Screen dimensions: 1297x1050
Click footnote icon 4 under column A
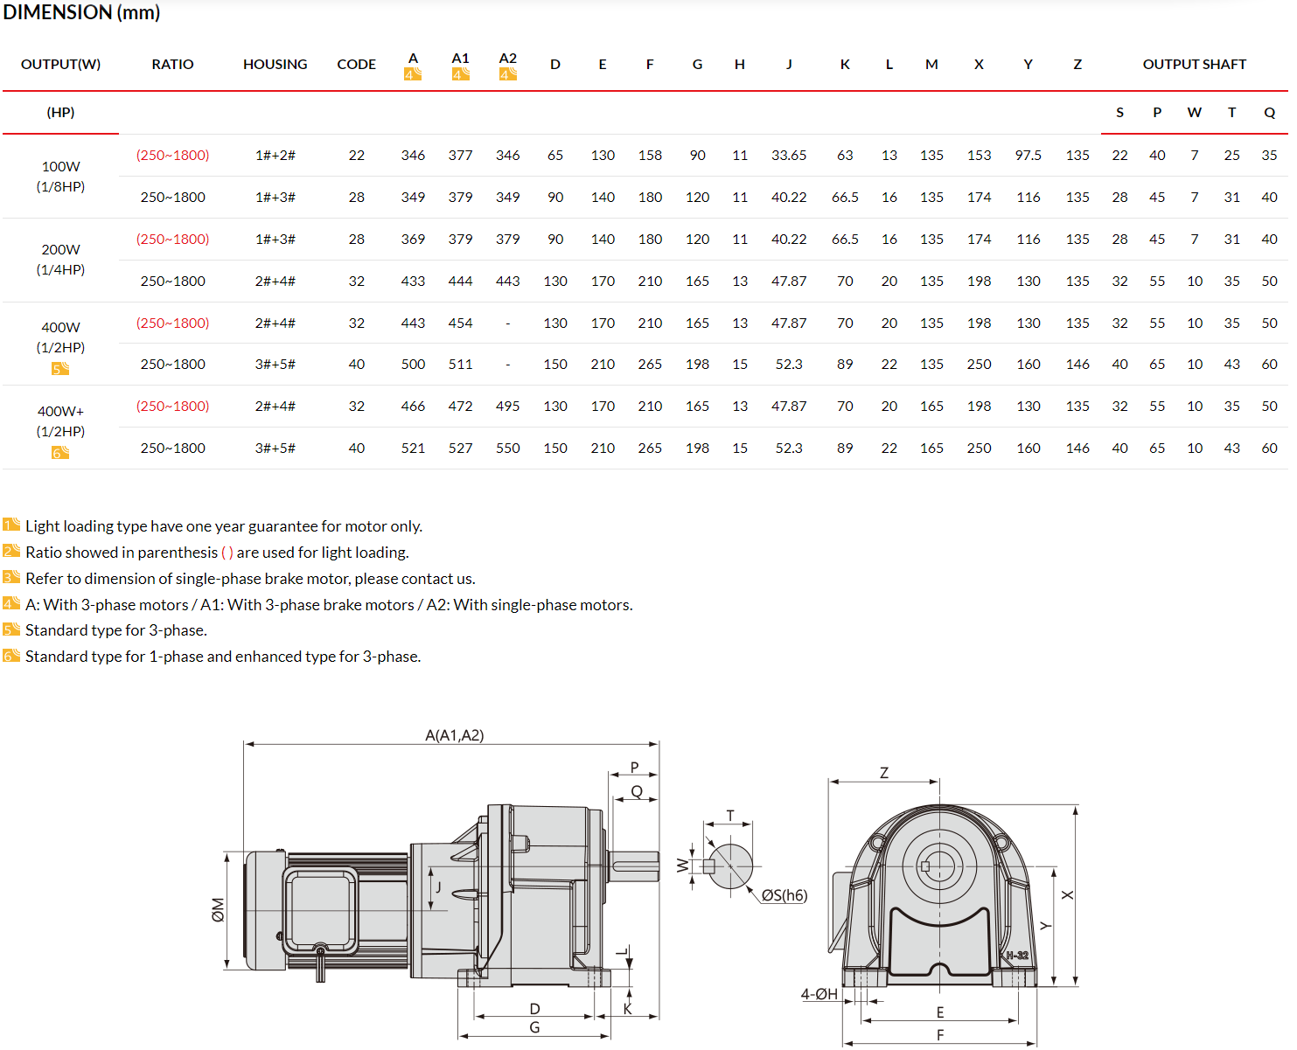coord(413,74)
